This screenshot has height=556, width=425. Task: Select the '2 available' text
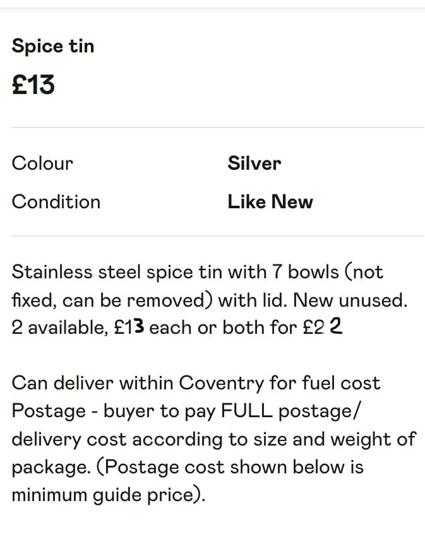point(59,328)
